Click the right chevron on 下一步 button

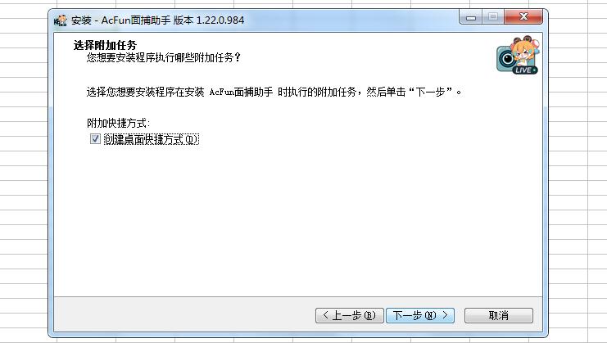pos(445,315)
